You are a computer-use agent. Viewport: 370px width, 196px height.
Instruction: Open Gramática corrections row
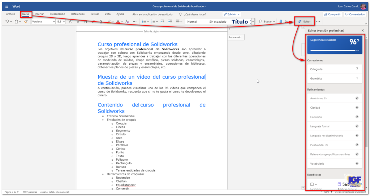334,78
